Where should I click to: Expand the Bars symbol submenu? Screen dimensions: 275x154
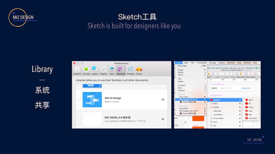click(x=225, y=104)
